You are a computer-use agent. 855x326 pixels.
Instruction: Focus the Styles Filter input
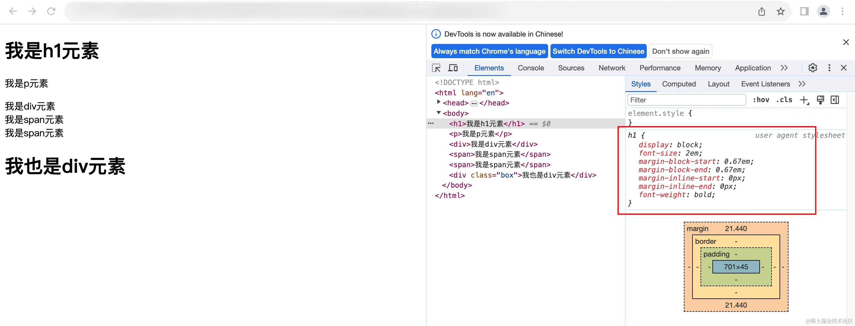(686, 100)
